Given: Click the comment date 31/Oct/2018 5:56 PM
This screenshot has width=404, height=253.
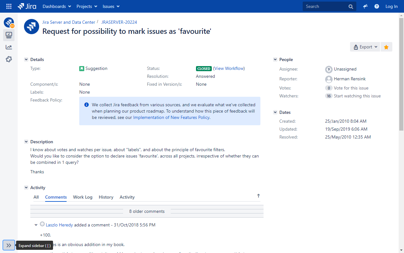Looking at the screenshot, I should [x=134, y=225].
